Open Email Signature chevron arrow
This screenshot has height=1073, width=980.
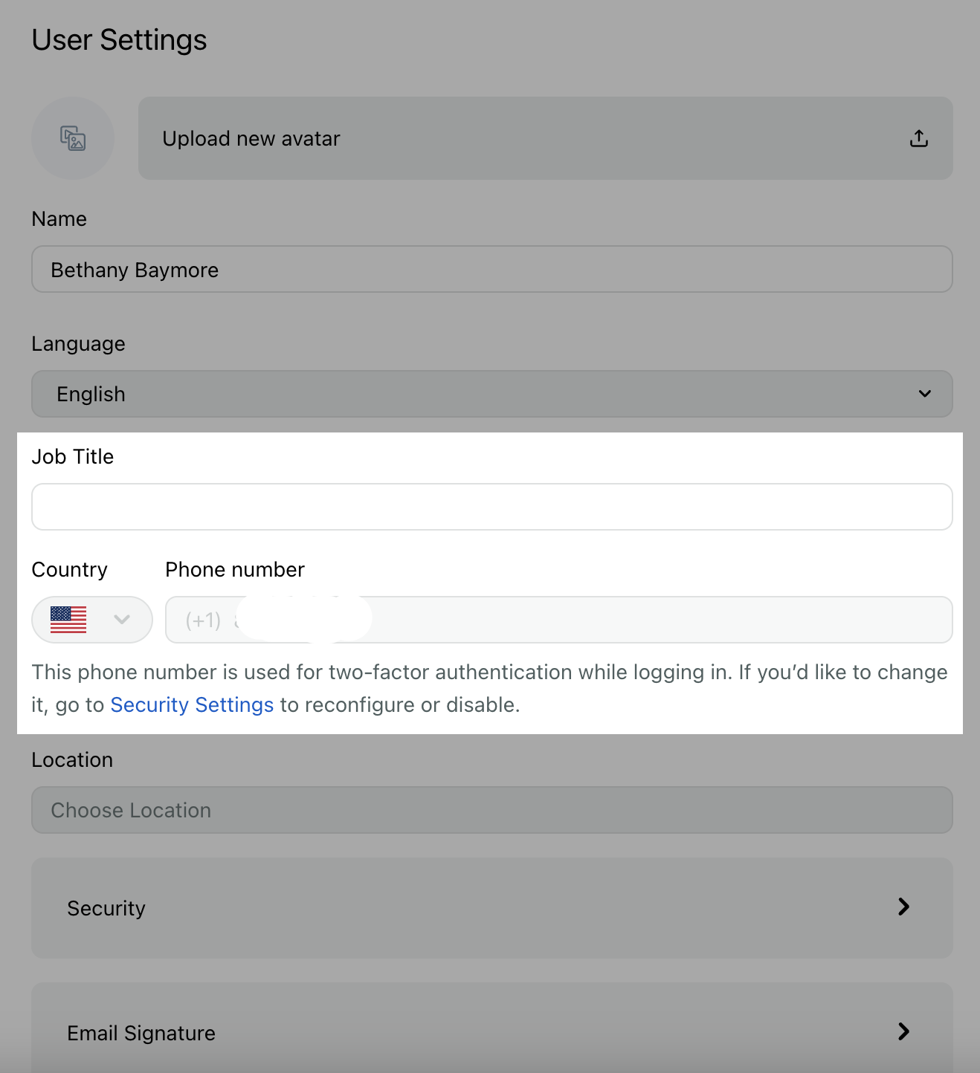pyautogui.click(x=903, y=1031)
